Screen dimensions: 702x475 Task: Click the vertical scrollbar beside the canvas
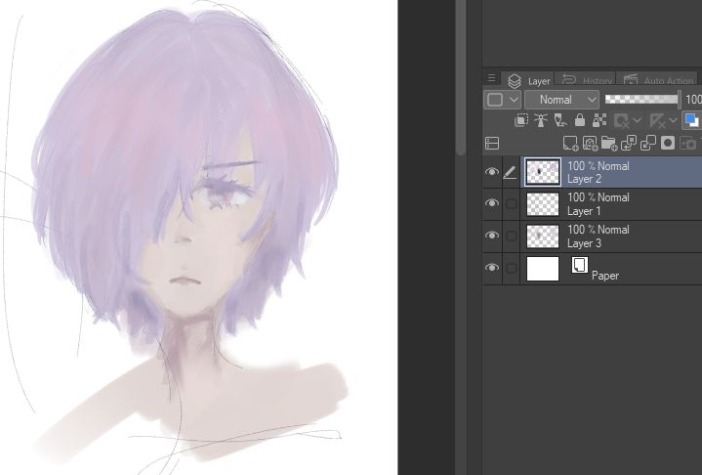coord(461,77)
